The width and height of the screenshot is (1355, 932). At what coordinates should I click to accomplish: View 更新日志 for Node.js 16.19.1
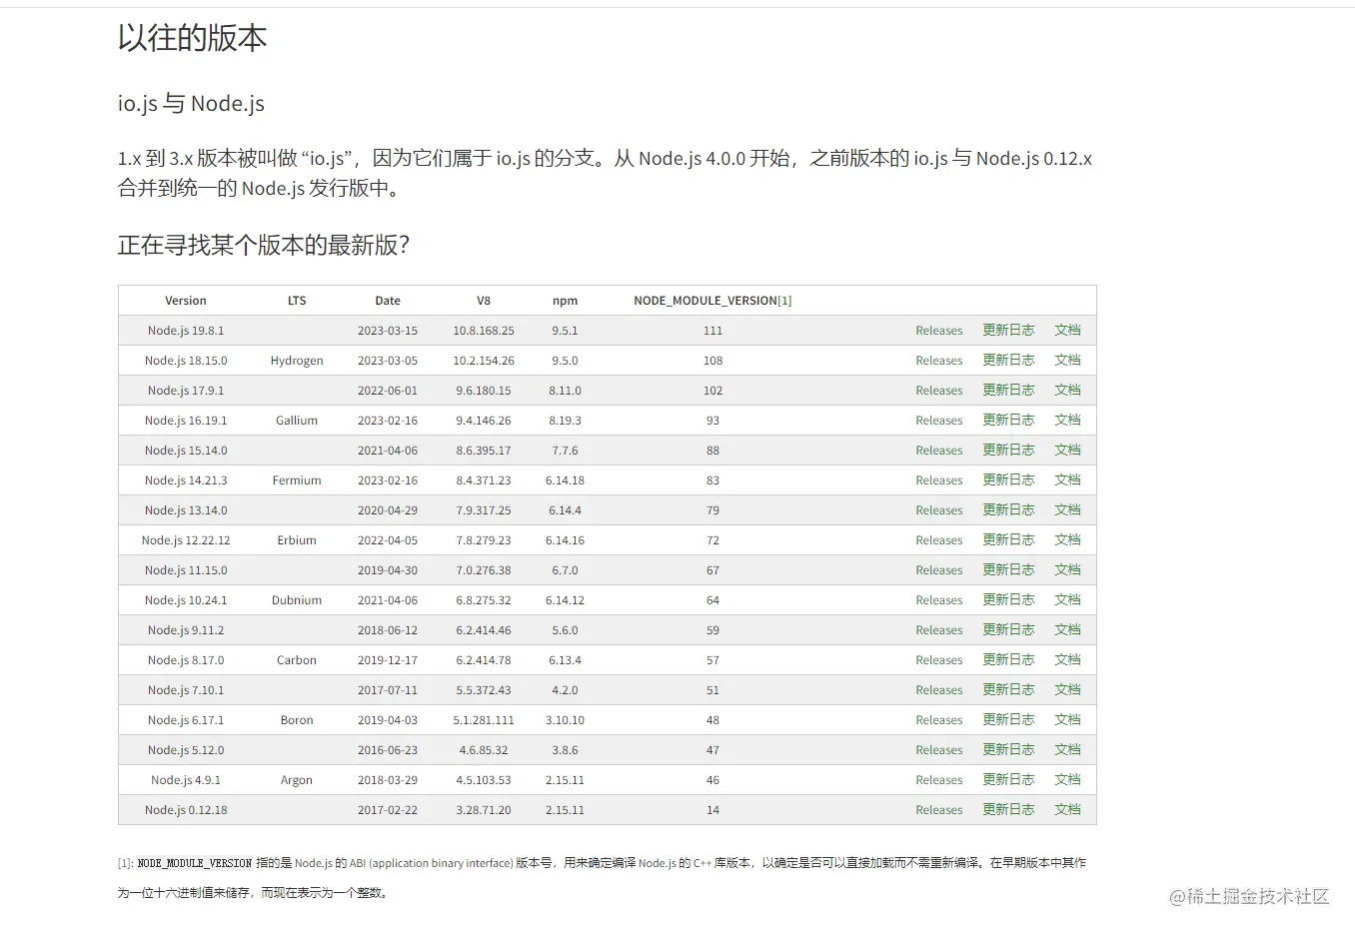(1008, 421)
